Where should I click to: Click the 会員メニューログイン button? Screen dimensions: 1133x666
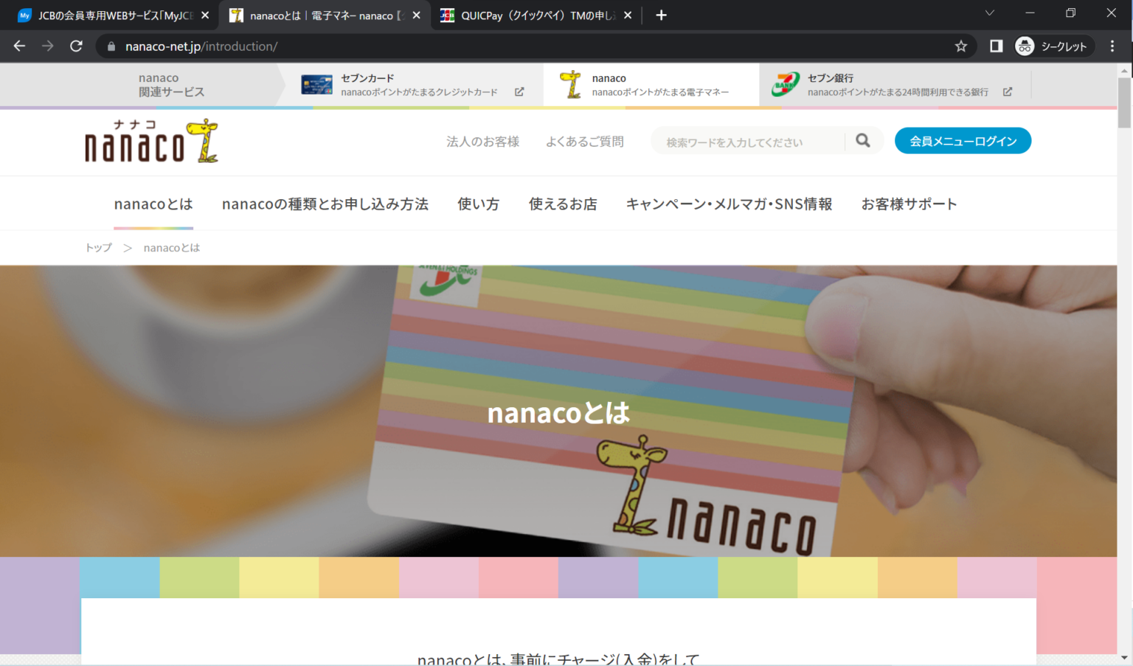click(x=963, y=140)
